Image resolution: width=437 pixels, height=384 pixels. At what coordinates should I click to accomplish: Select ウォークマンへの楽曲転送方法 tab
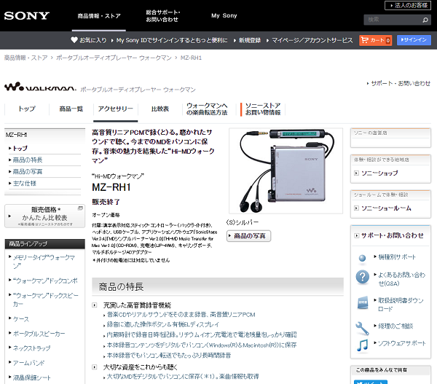(207, 109)
